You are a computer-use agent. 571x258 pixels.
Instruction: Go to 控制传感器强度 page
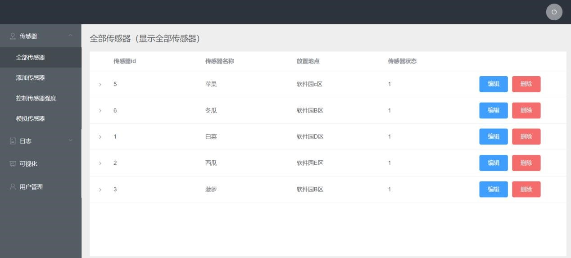point(41,98)
